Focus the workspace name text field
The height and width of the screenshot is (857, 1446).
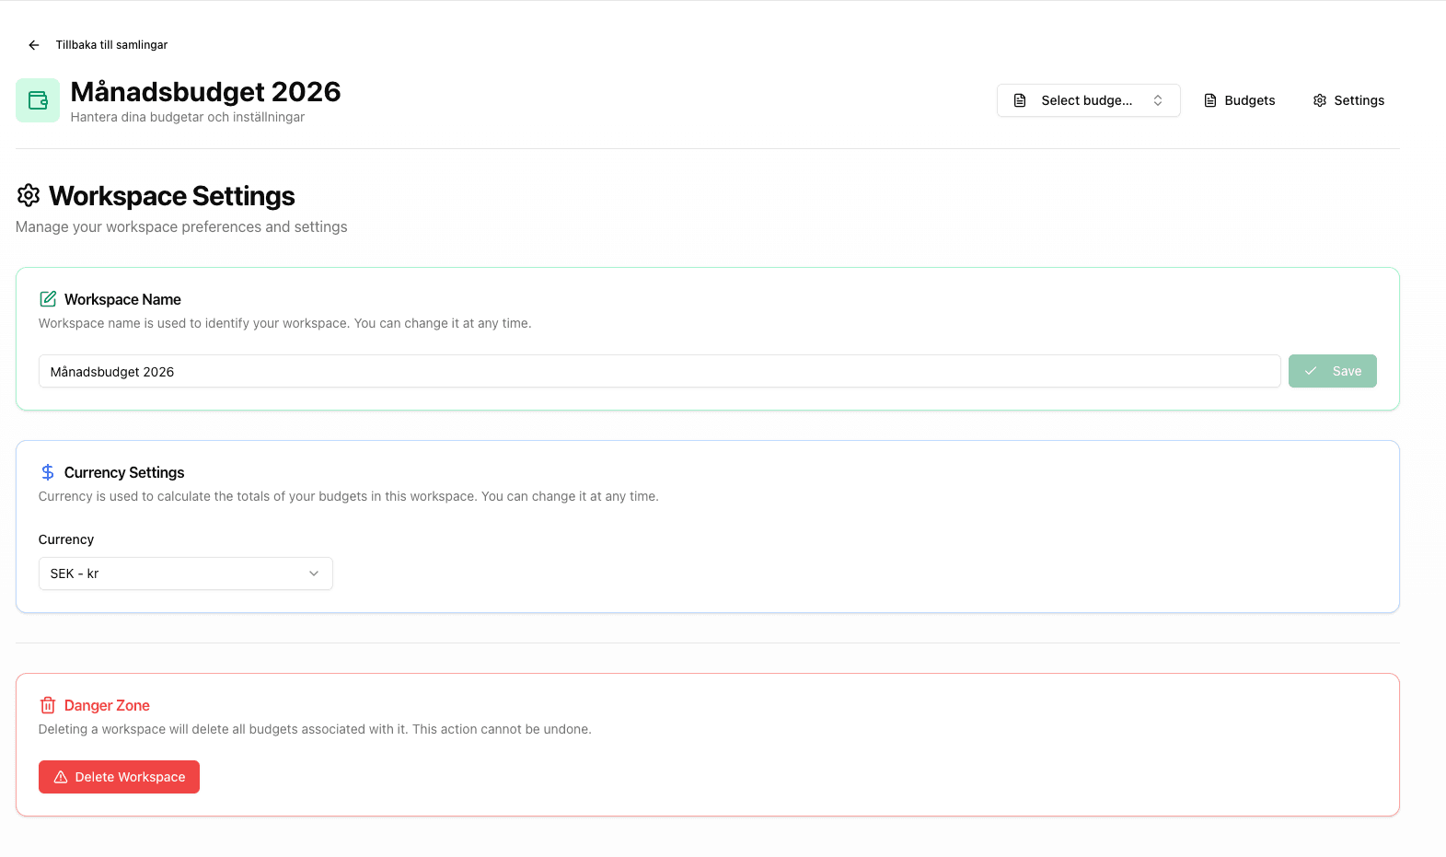pyautogui.click(x=659, y=371)
